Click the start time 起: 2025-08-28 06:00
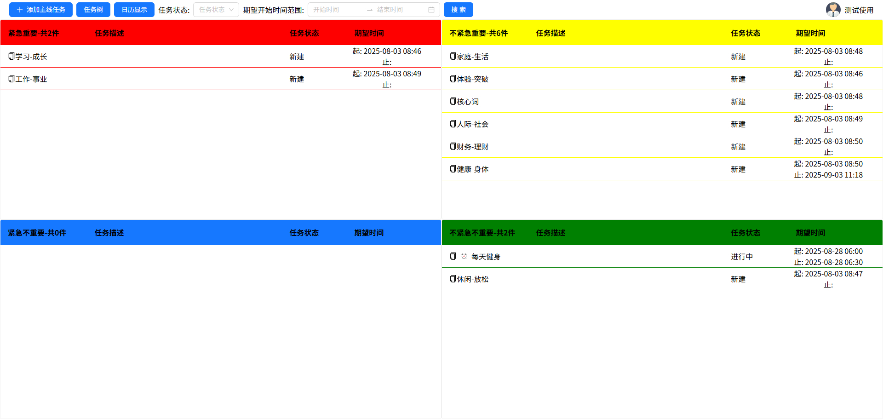 coord(828,251)
